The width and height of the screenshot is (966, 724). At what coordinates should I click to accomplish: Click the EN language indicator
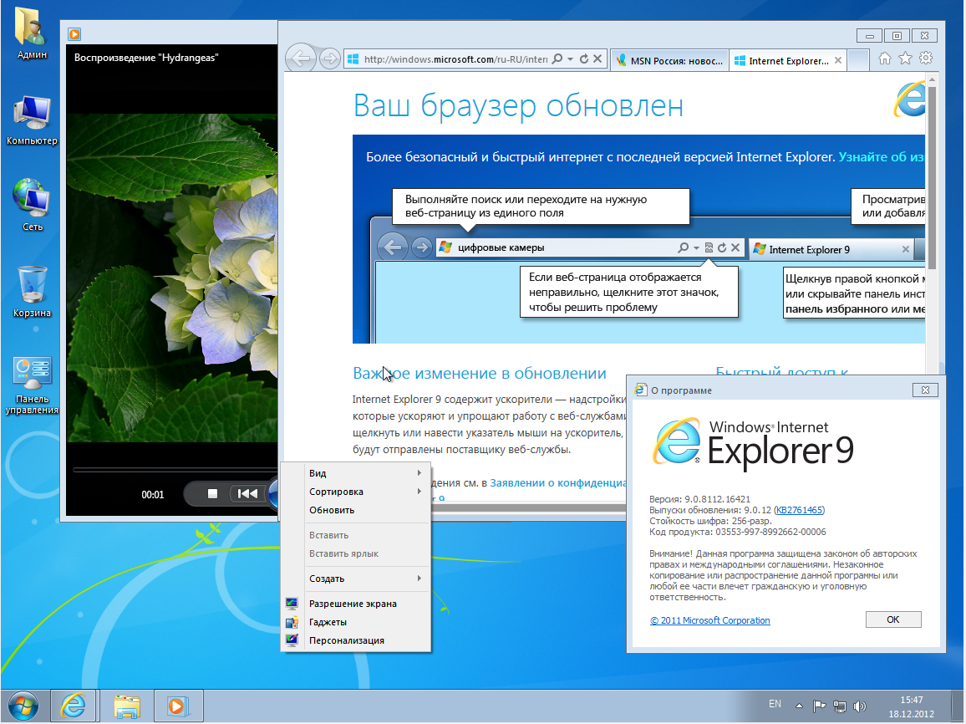coord(775,704)
